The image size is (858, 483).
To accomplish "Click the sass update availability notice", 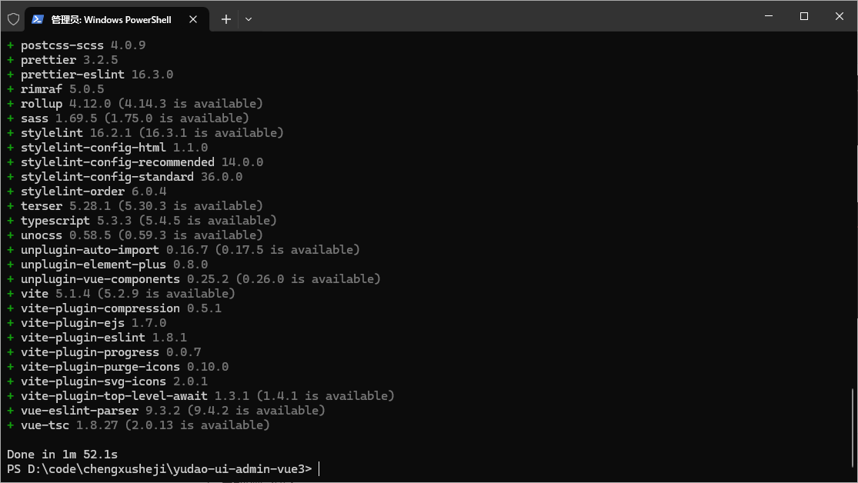I will 174,118.
